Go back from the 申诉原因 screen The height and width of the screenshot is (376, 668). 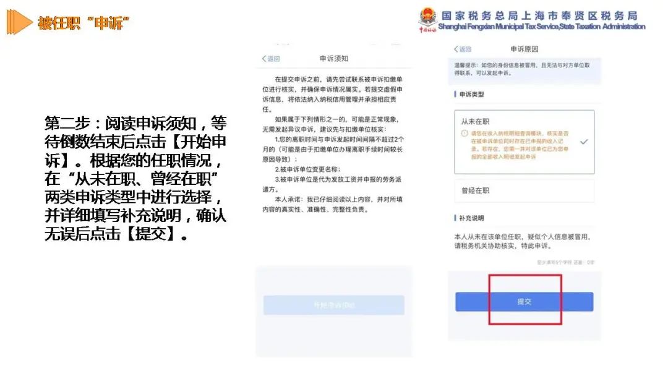[x=463, y=49]
